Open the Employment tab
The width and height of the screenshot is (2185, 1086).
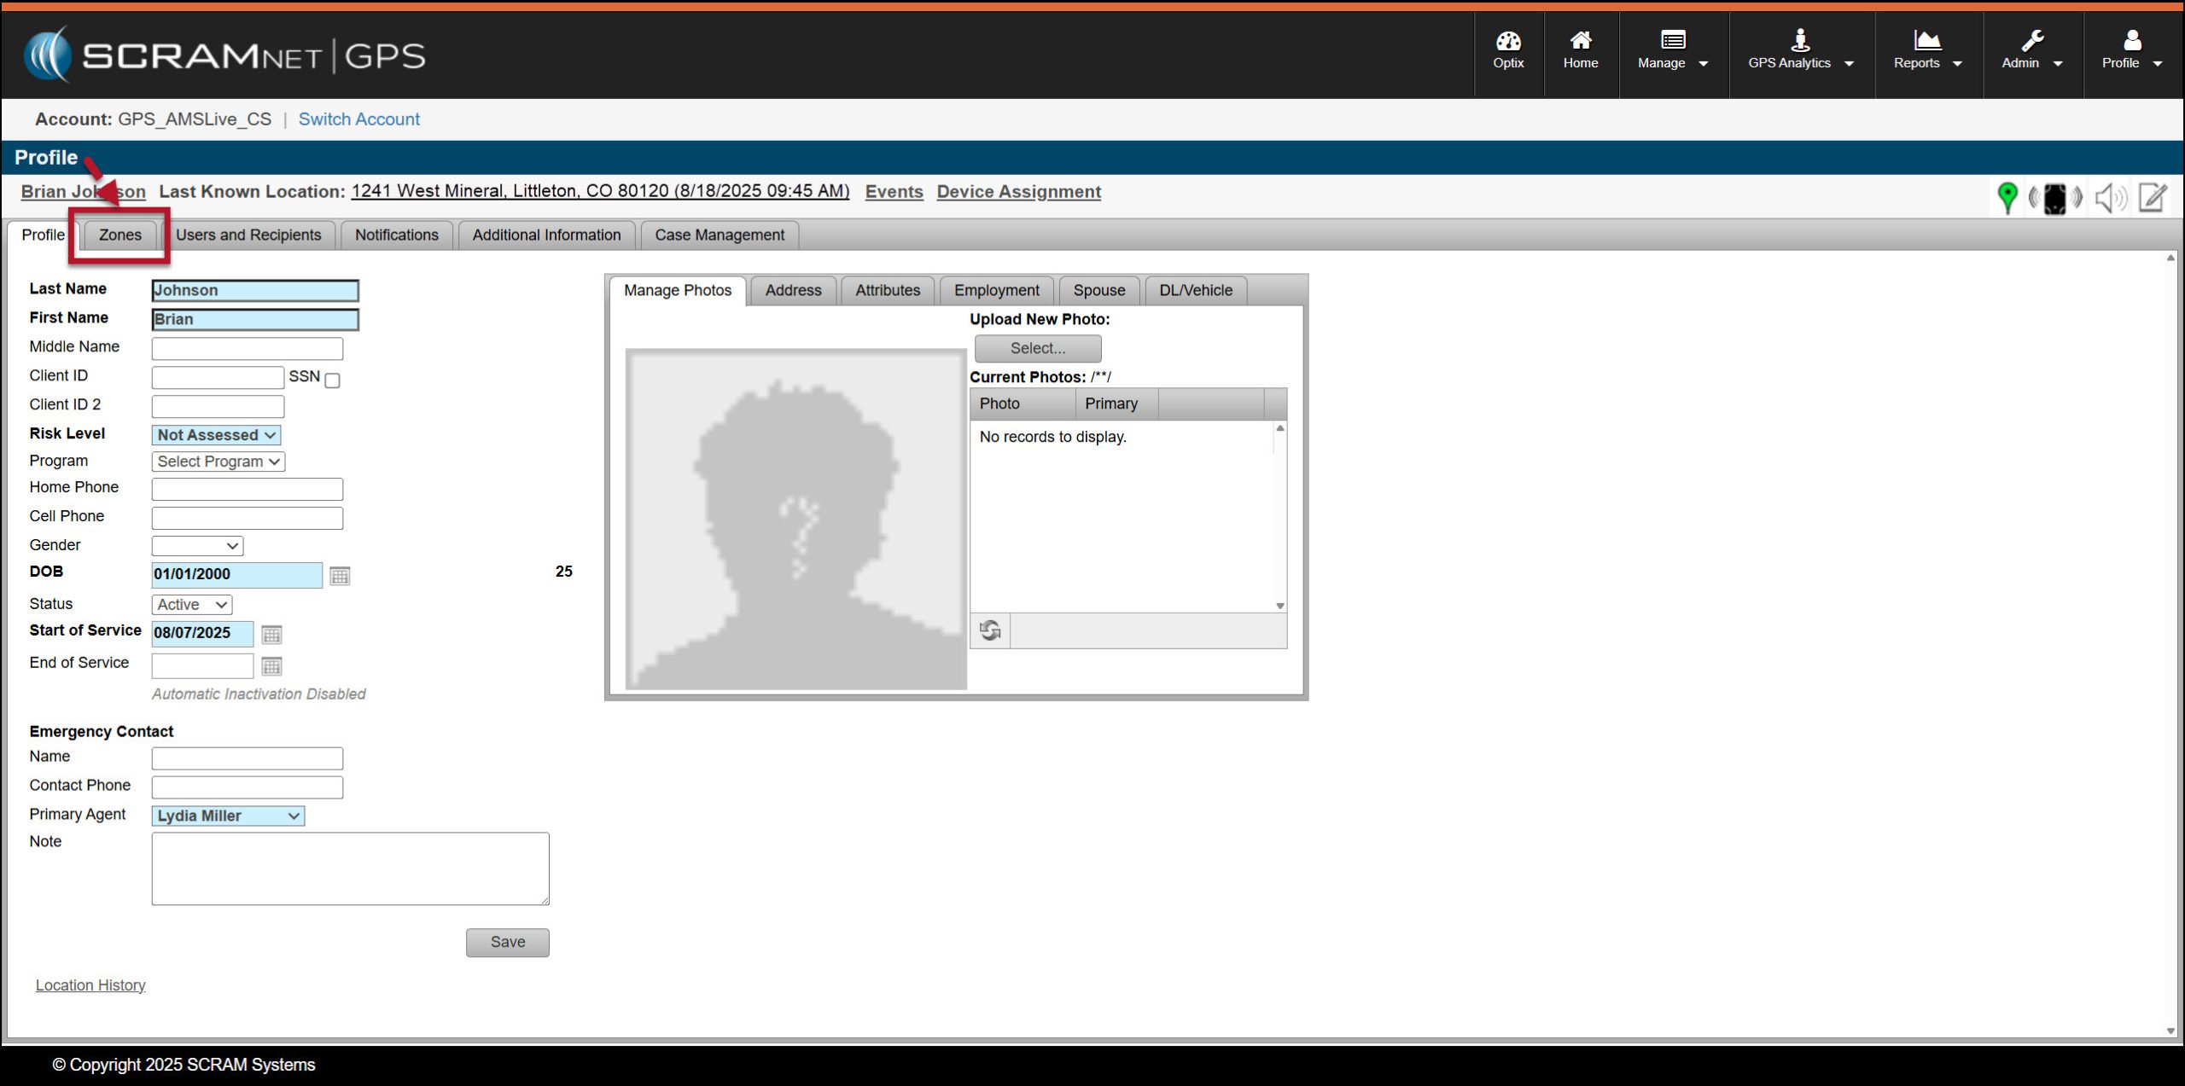pos(996,290)
